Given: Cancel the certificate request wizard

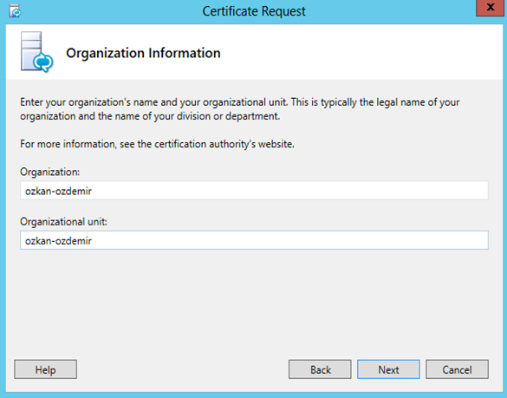Looking at the screenshot, I should [457, 369].
